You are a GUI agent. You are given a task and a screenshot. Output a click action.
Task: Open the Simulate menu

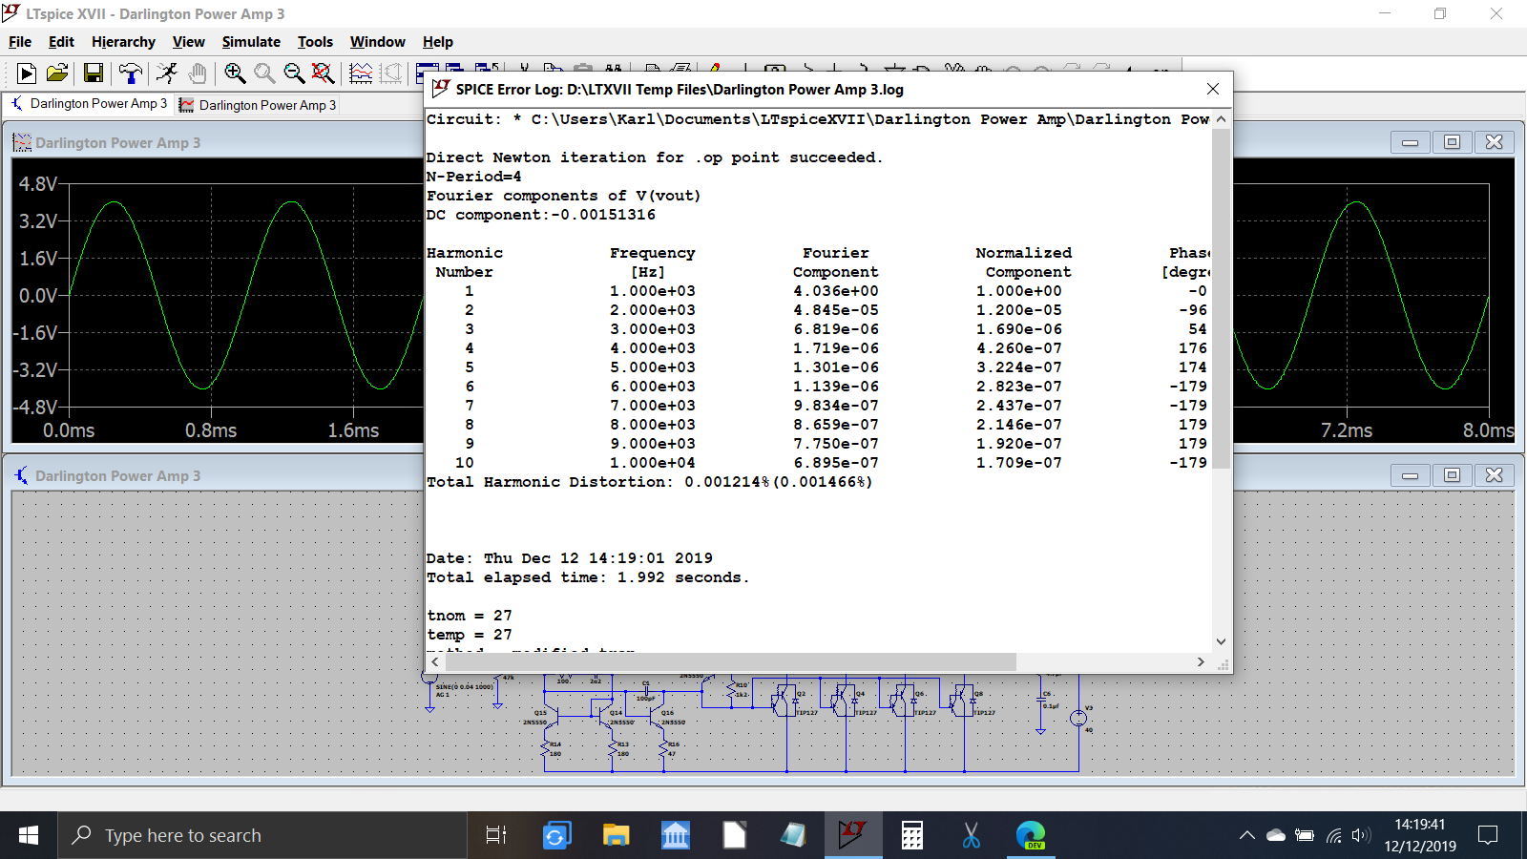pyautogui.click(x=251, y=42)
